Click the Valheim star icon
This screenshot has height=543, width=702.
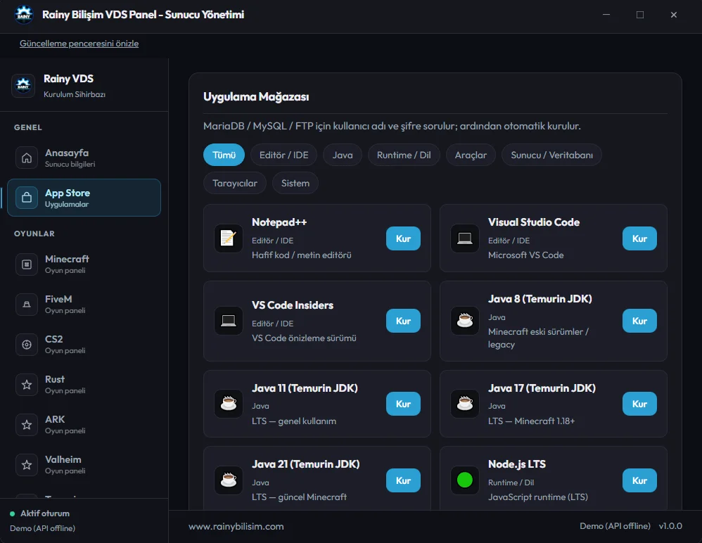27,465
